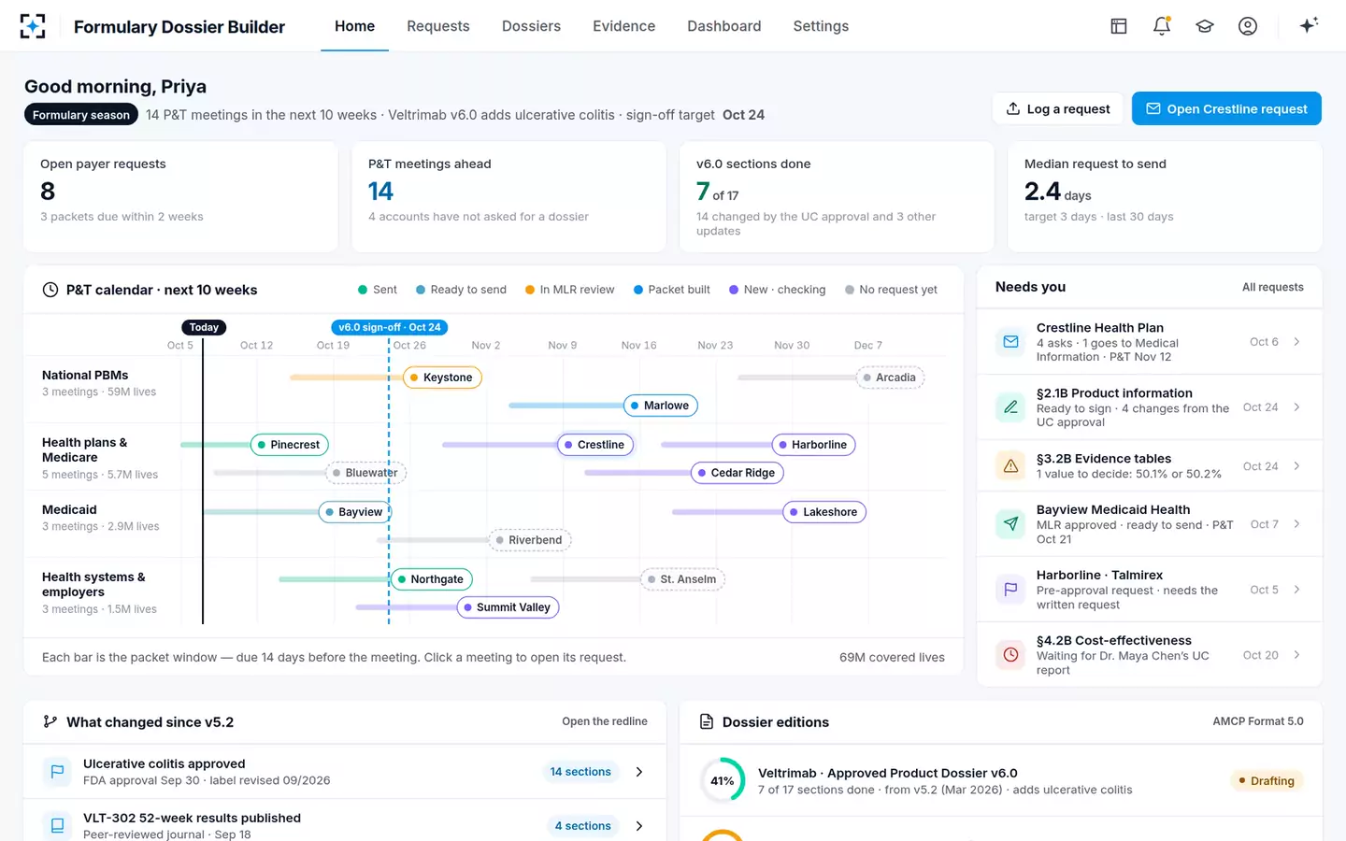The image size is (1346, 841).
Task: Click the clock icon beside §4.2B Cost-effectiveness
Action: pos(1010,655)
